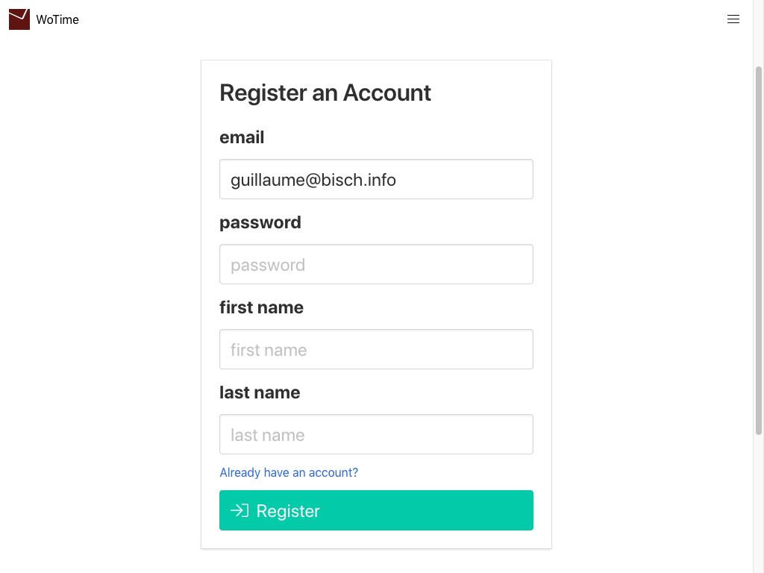The image size is (764, 573).
Task: Click the 'Register an Account' heading
Action: point(325,93)
